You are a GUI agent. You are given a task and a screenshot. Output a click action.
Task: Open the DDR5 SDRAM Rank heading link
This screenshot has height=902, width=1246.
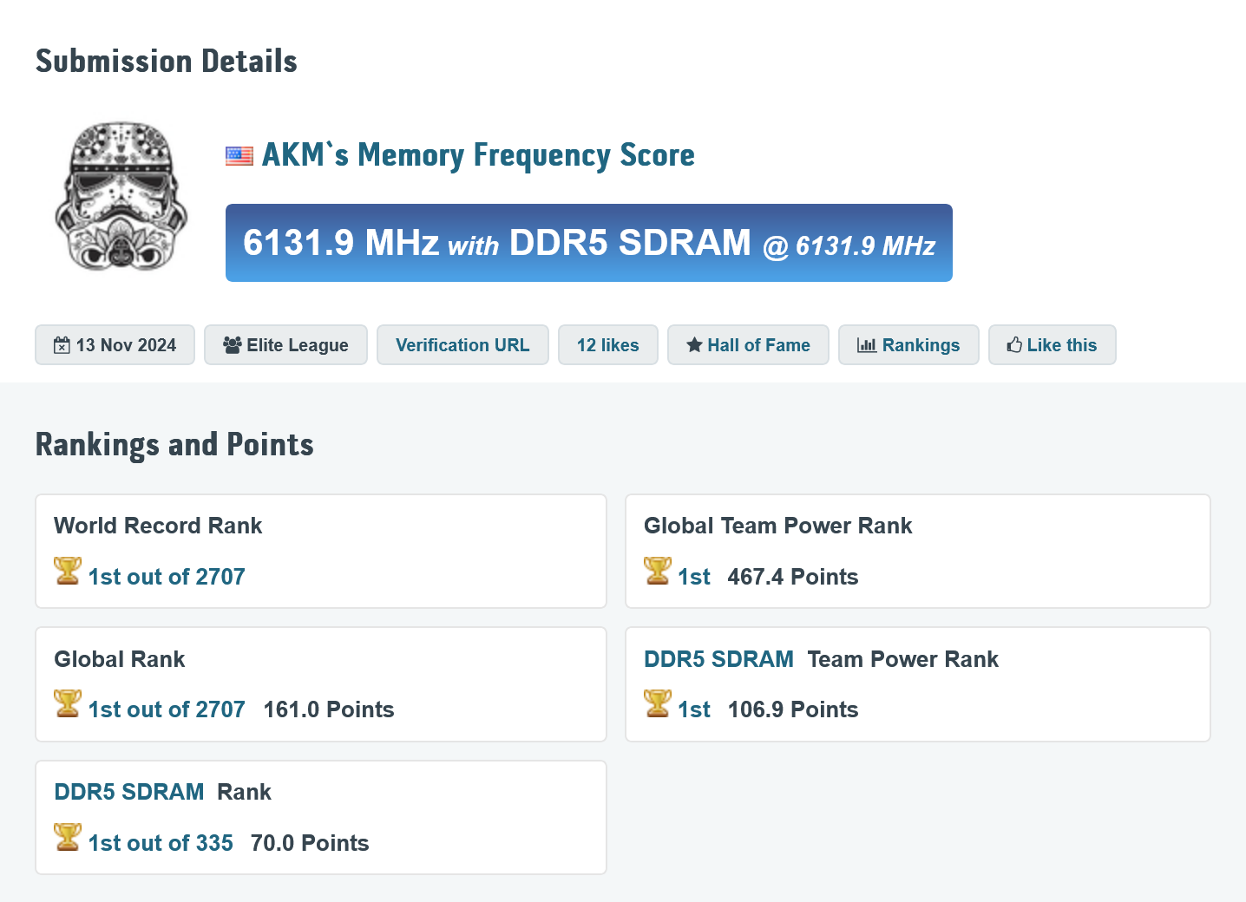coord(129,792)
